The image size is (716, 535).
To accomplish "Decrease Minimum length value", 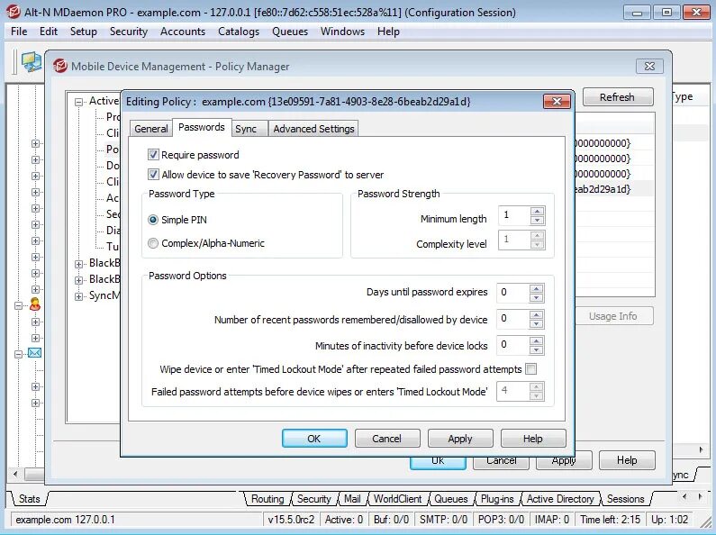I will coord(537,220).
